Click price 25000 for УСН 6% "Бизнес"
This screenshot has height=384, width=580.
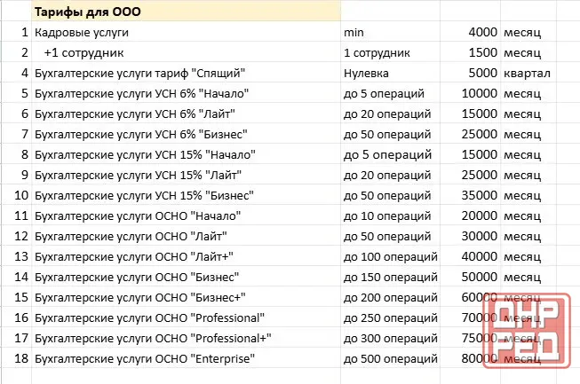(x=470, y=134)
